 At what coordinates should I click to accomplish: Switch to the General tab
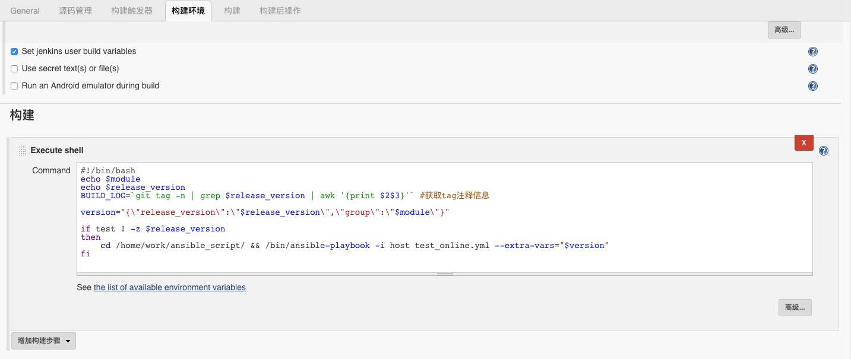[25, 11]
